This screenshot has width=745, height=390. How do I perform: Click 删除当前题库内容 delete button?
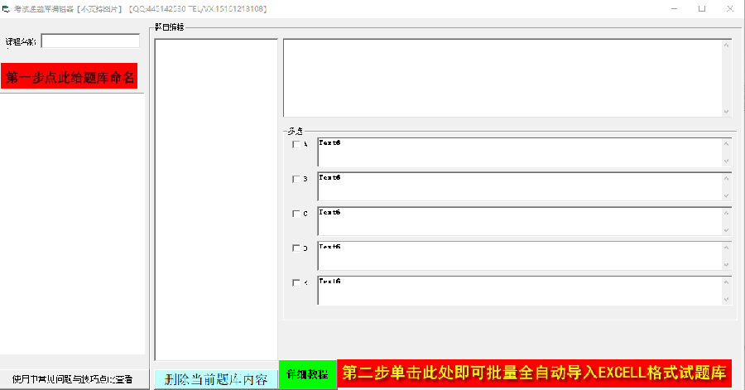[x=216, y=379]
